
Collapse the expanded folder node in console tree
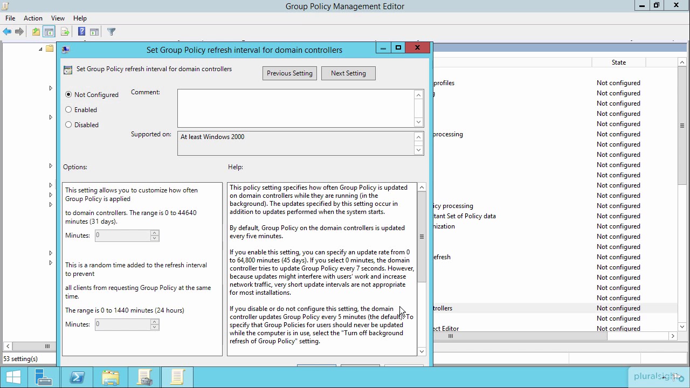click(40, 49)
